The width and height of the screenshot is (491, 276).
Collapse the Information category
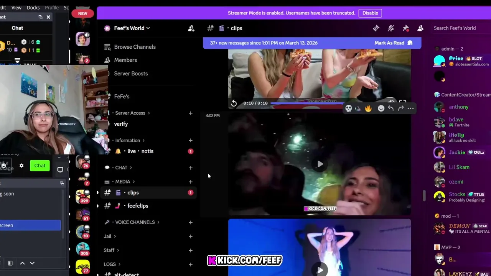pyautogui.click(x=130, y=140)
